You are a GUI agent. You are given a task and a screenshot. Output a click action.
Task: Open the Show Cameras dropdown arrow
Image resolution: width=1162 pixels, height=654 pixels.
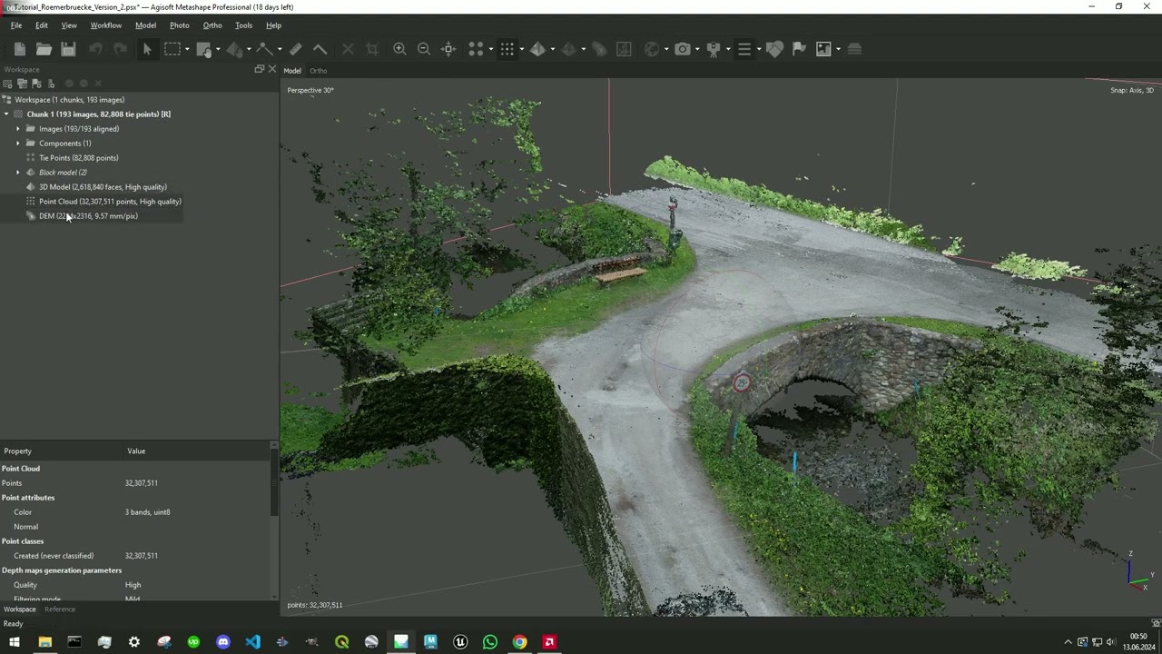pyautogui.click(x=697, y=49)
